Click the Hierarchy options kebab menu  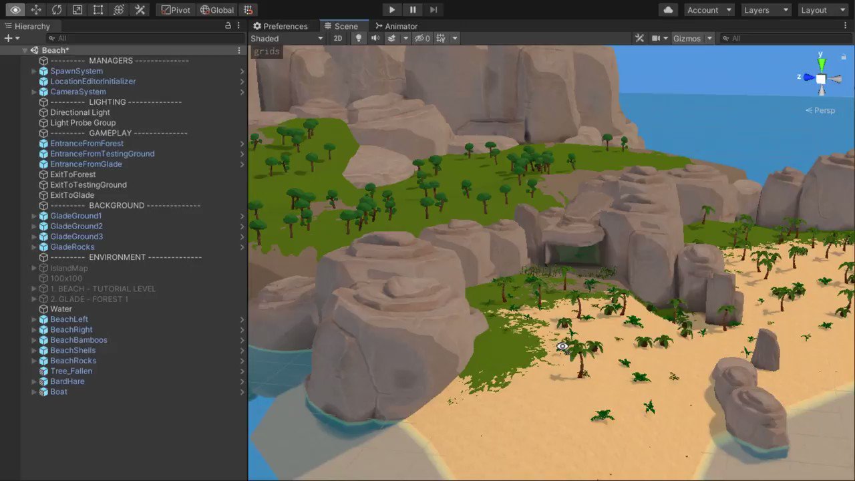click(x=239, y=25)
